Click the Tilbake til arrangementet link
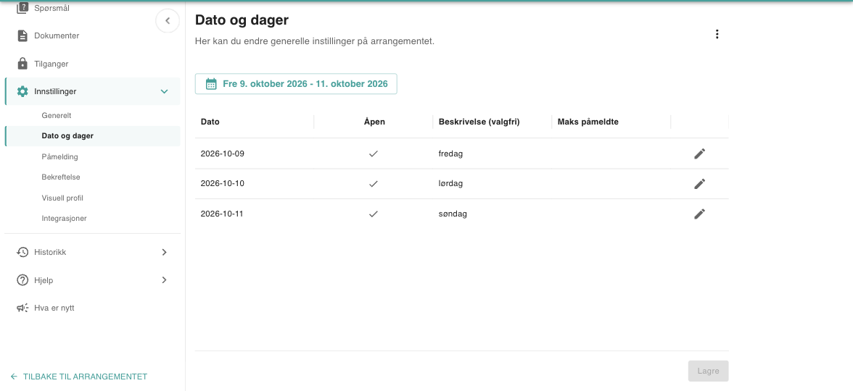This screenshot has height=391, width=853. pos(79,377)
